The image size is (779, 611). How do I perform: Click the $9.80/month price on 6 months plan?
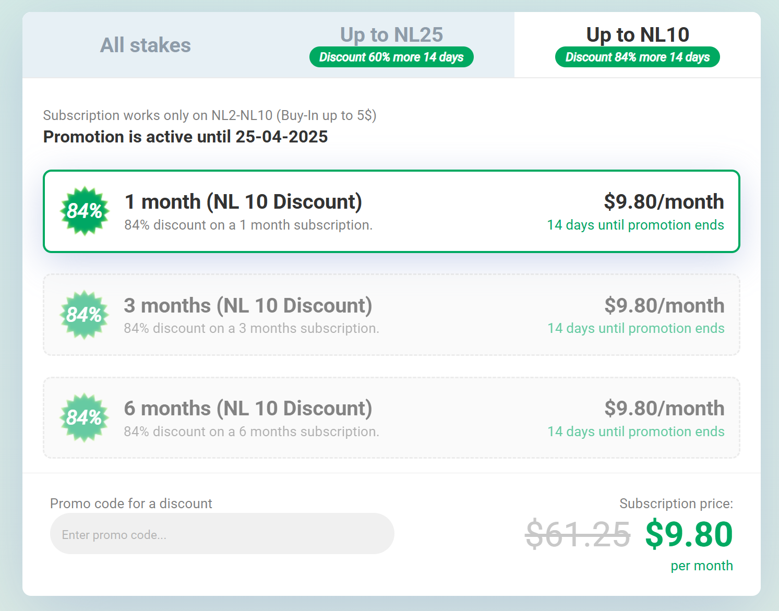coord(664,409)
